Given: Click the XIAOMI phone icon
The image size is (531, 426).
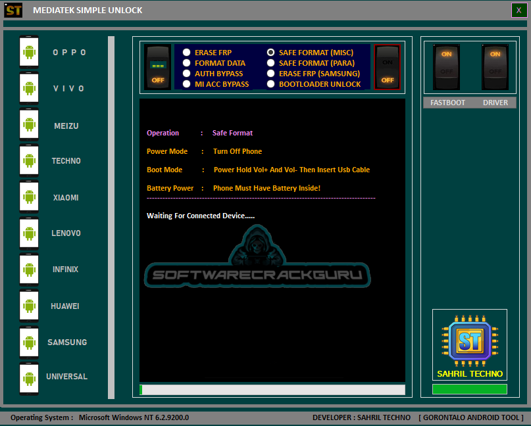Looking at the screenshot, I should tap(29, 197).
